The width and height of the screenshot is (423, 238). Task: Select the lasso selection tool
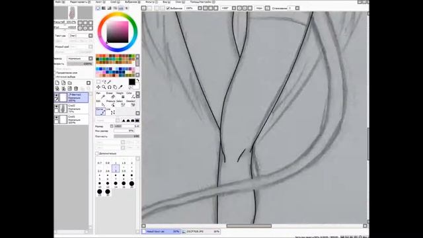pos(104,82)
